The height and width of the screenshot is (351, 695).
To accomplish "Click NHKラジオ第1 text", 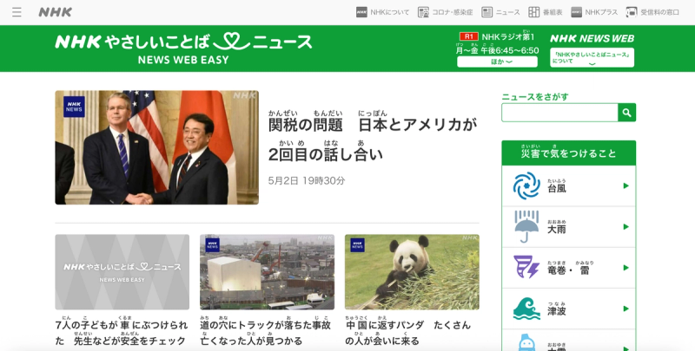I will [508, 36].
